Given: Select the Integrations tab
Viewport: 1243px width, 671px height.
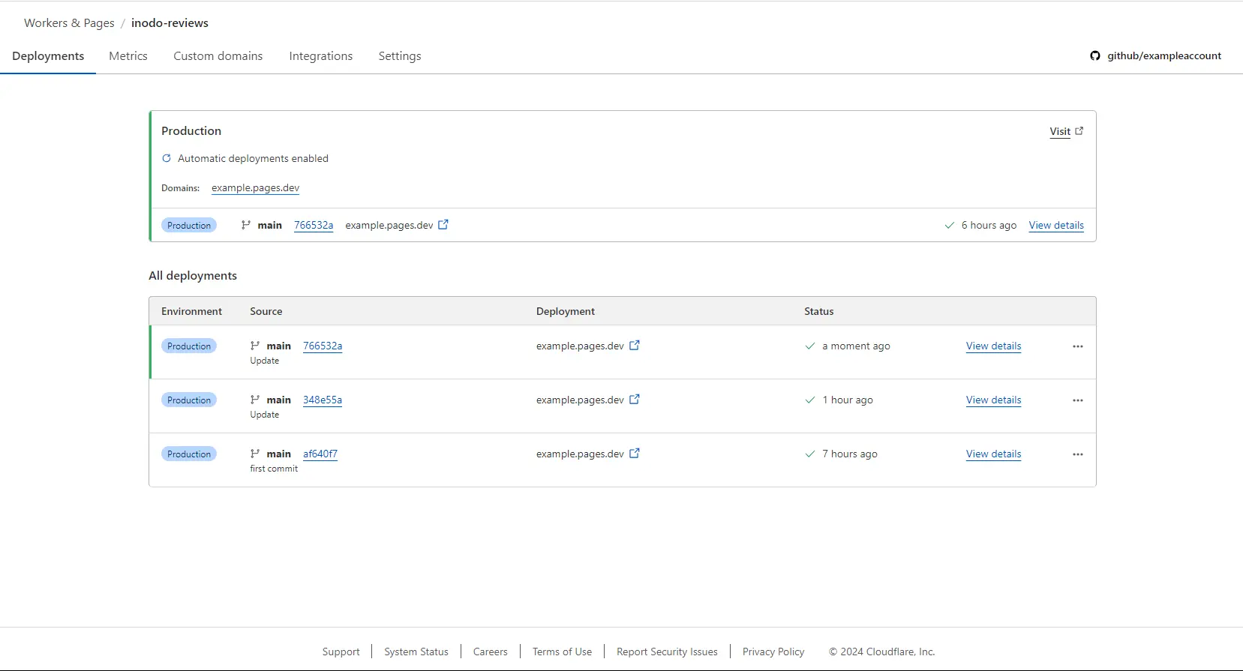Looking at the screenshot, I should pos(320,56).
